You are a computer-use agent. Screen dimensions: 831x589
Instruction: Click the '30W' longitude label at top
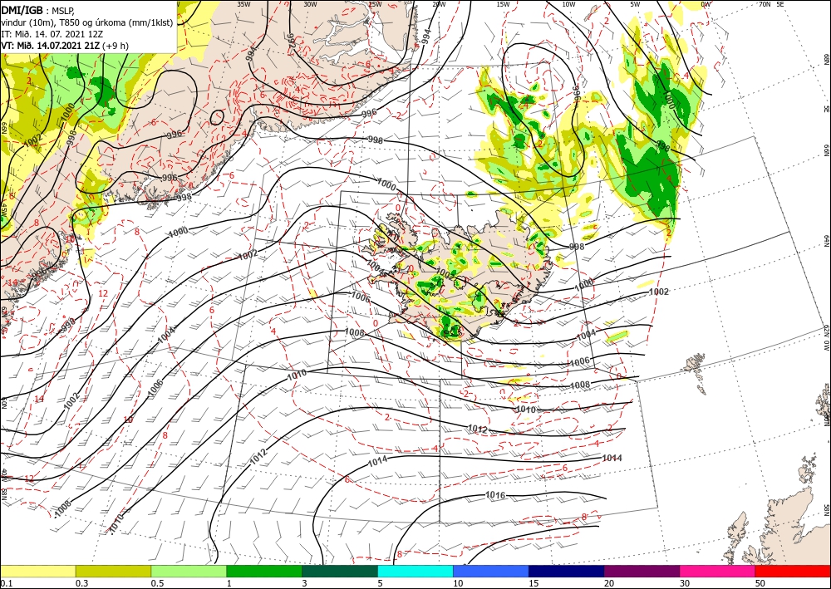[310, 4]
